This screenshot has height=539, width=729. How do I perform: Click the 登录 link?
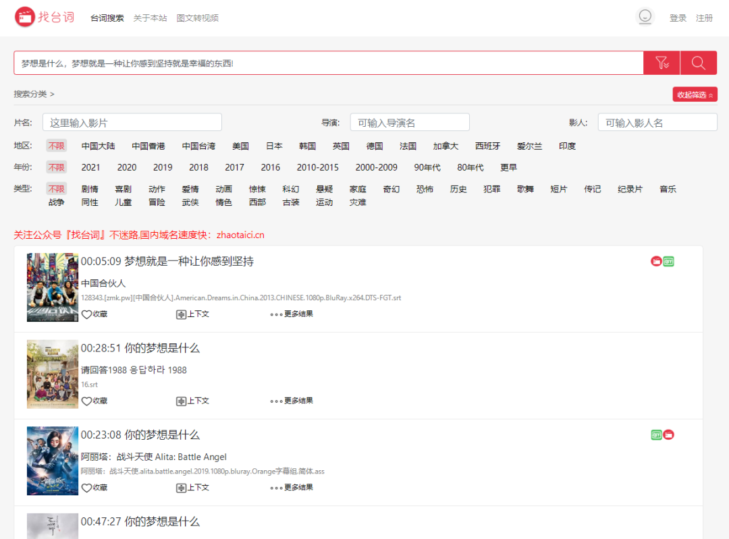(x=678, y=18)
